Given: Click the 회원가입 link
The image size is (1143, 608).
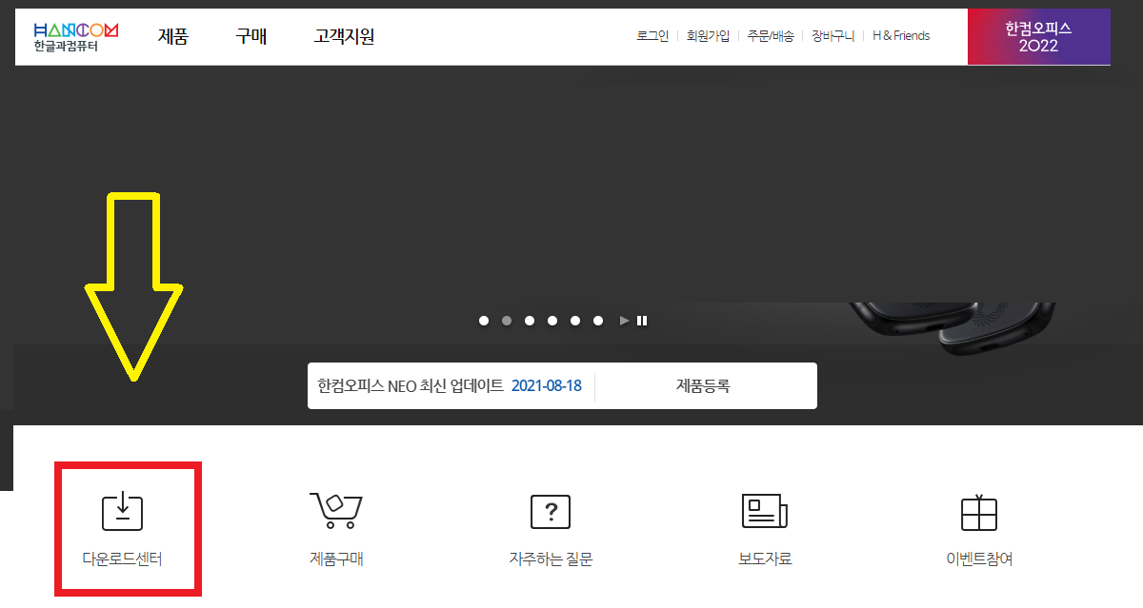Looking at the screenshot, I should click(709, 36).
